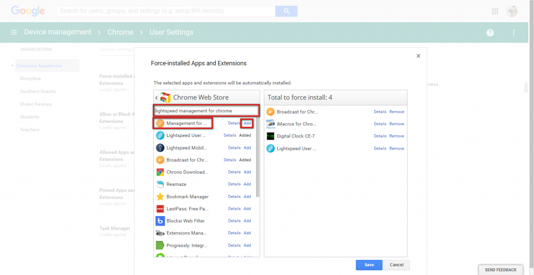This screenshot has width=534, height=275.
Task: Click Lightspeed User icon in store list
Action: [x=160, y=135]
